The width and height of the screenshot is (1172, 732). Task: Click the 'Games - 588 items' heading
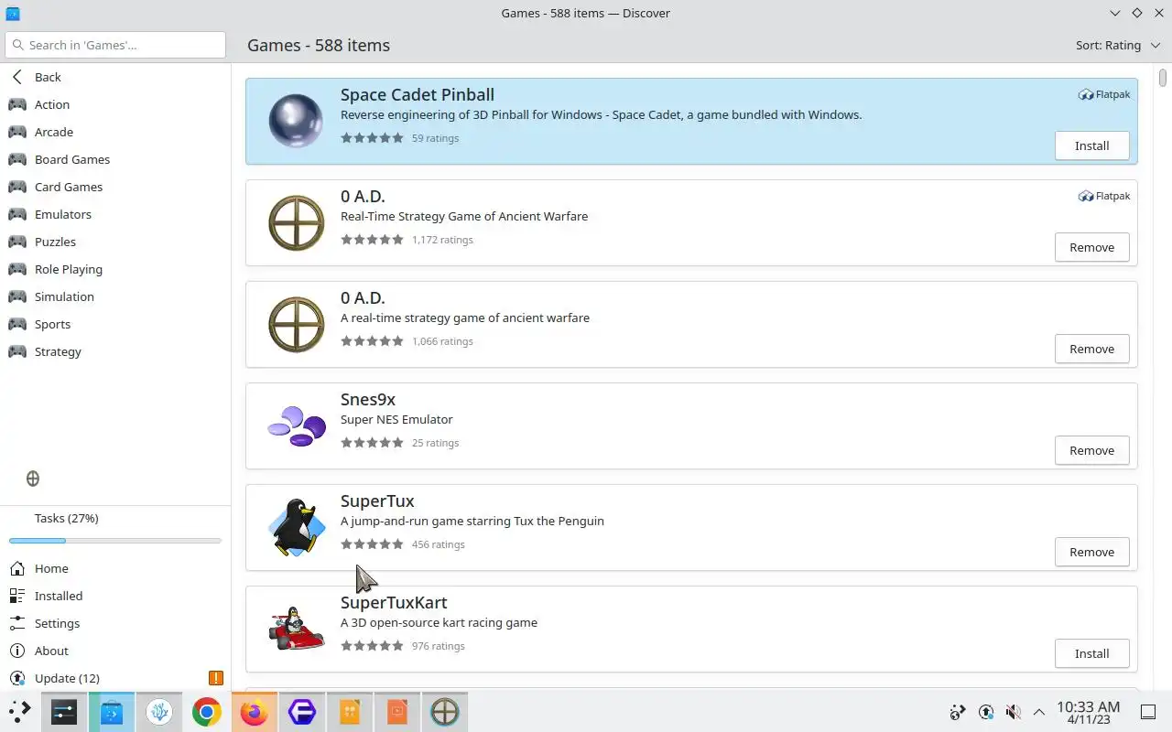[319, 45]
